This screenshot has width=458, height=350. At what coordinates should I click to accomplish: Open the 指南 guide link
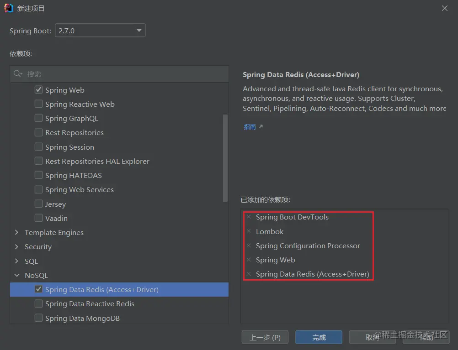pos(250,126)
